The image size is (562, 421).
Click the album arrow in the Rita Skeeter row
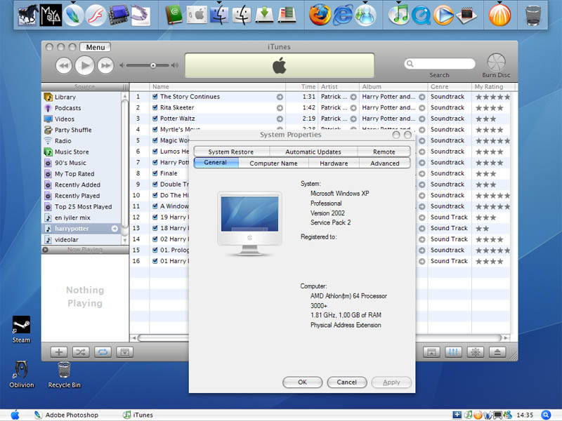(x=422, y=108)
